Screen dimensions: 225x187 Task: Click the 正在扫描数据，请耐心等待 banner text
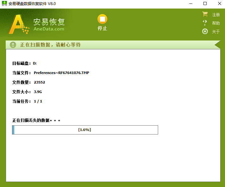coord(50,45)
